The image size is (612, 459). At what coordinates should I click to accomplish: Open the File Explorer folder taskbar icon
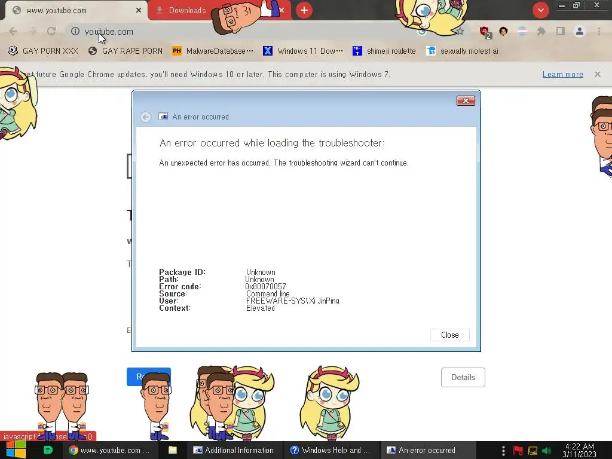click(x=173, y=450)
